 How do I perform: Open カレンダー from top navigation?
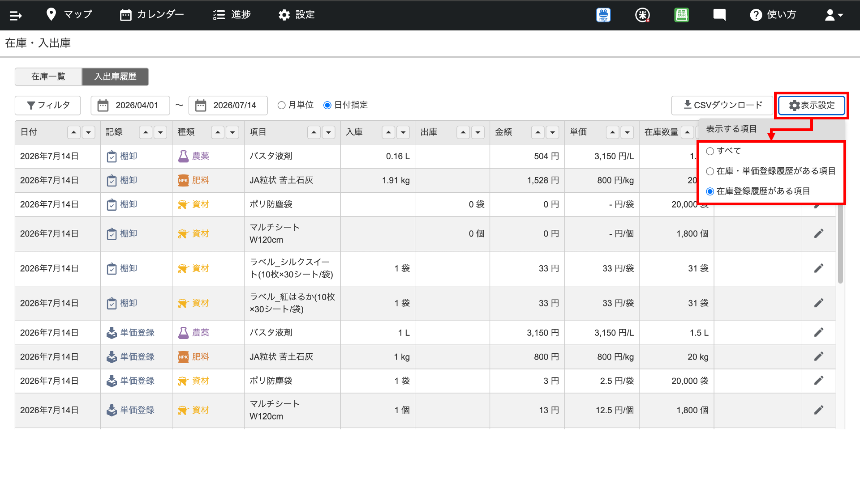coord(152,15)
